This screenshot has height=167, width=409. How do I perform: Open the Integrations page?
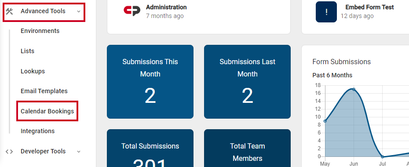[37, 131]
